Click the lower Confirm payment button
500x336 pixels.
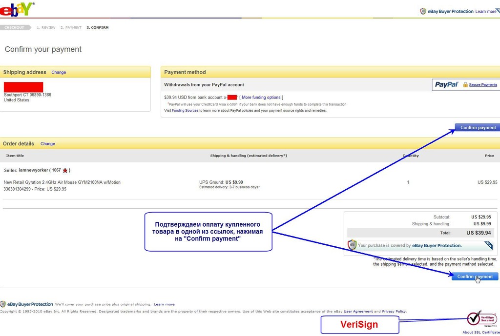[x=475, y=277]
